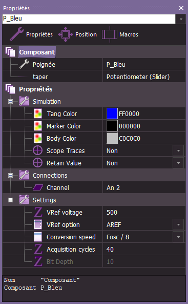
Task: Collapse the Settings group
Action: (x=10, y=200)
